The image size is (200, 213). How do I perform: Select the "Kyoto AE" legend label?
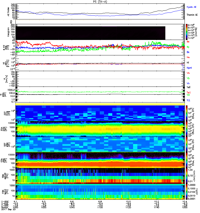[x=191, y=7]
